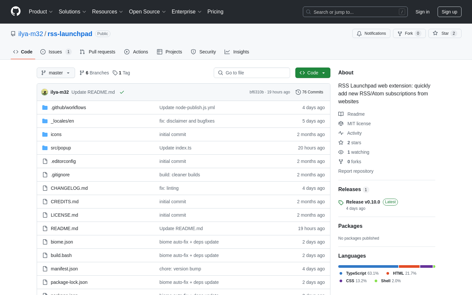Click the watching eye icon

[341, 152]
